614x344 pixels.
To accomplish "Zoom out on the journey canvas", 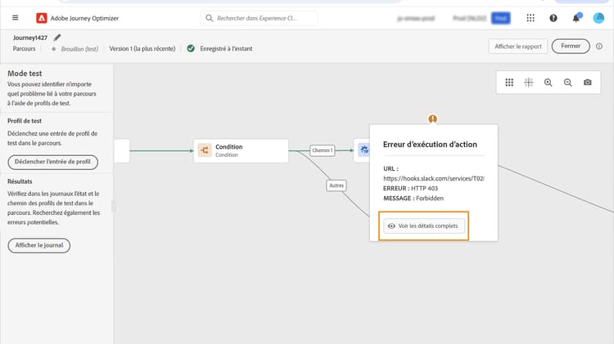I will pos(567,83).
